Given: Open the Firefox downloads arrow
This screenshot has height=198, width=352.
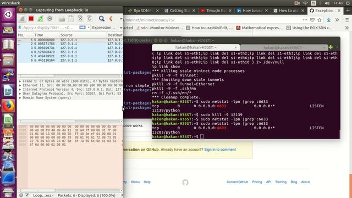Looking at the screenshot, I should [329, 20].
